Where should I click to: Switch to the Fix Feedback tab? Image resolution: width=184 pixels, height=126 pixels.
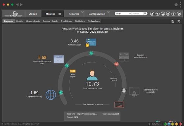[x=94, y=21]
